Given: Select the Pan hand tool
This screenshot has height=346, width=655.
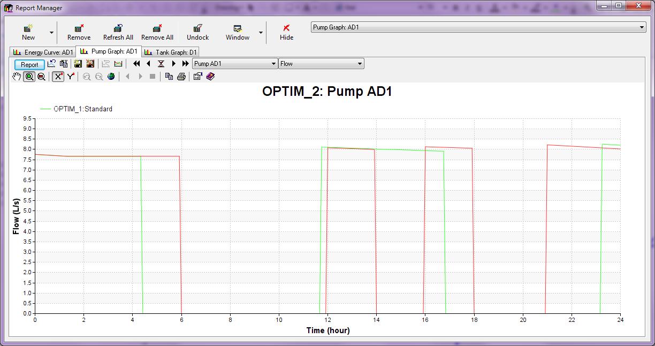Looking at the screenshot, I should pos(17,77).
